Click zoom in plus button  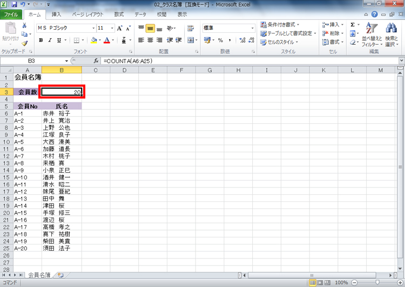pyautogui.click(x=400, y=283)
